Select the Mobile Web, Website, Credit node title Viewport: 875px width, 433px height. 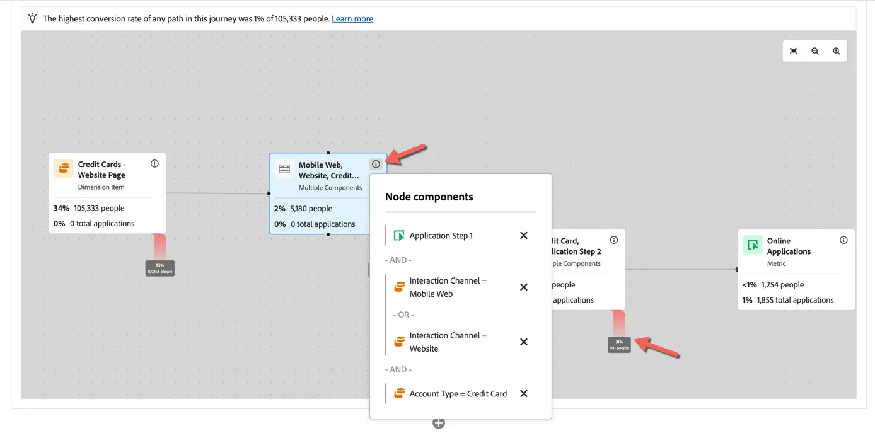coord(329,170)
